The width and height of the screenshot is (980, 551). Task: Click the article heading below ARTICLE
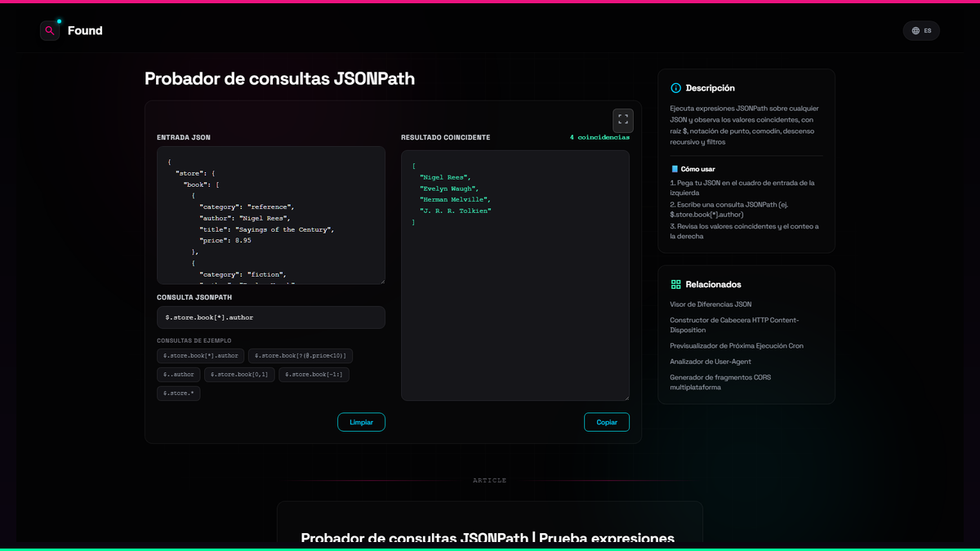(488, 539)
